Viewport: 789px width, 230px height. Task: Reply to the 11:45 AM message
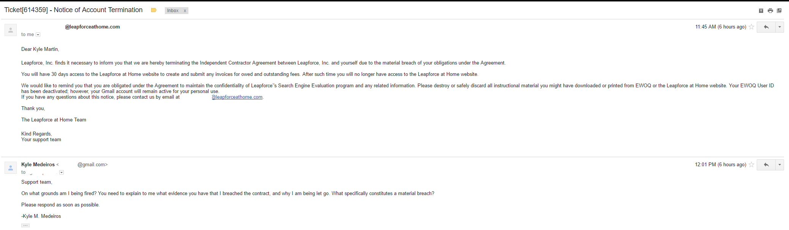click(766, 27)
